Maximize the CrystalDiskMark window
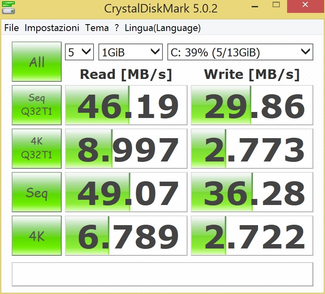The height and width of the screenshot is (294, 325). 276,6
